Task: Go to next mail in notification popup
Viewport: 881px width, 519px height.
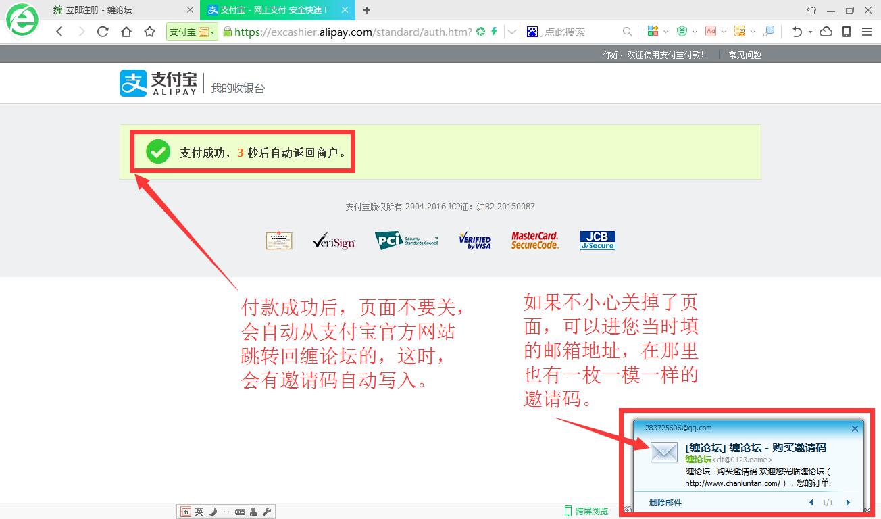Action: [848, 503]
